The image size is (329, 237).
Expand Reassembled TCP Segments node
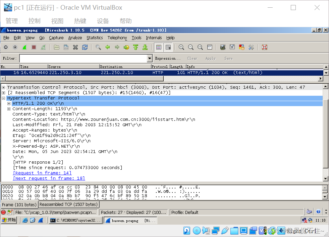4,93
